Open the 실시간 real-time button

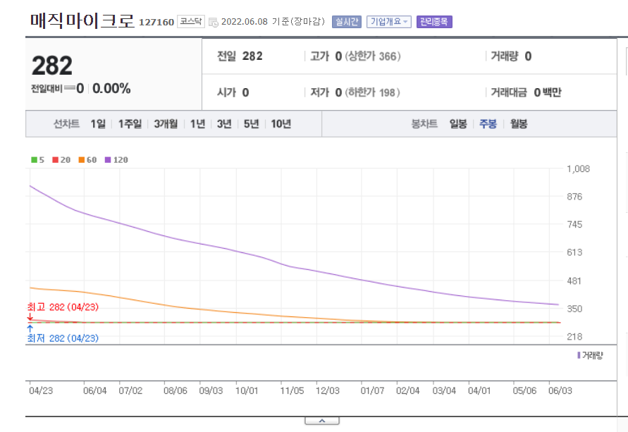pos(347,22)
